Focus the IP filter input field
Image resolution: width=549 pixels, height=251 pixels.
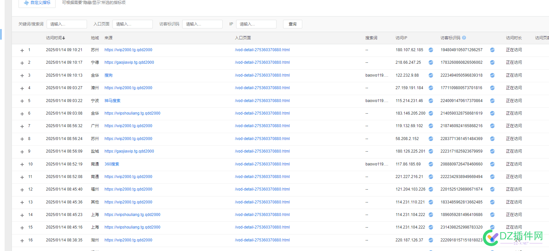pos(256,24)
